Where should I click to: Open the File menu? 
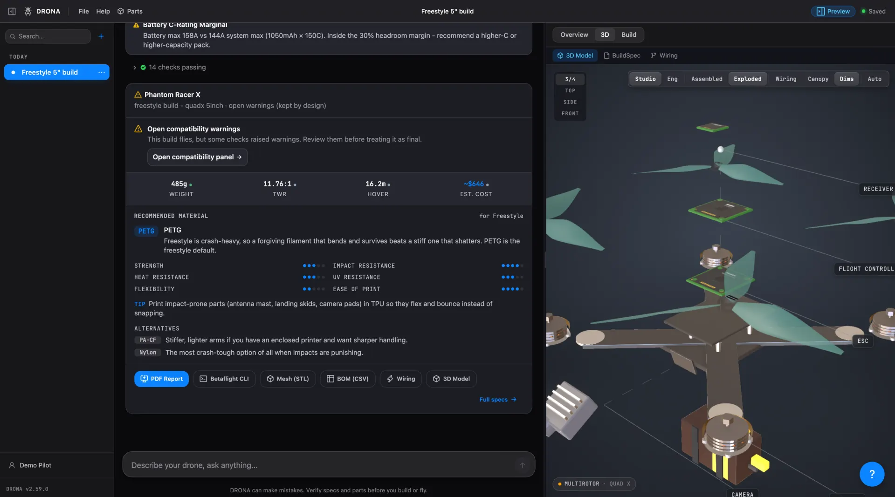(x=83, y=11)
